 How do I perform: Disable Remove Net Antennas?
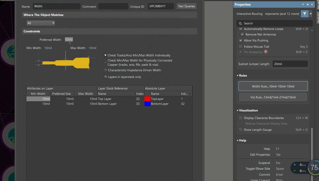click(242, 34)
